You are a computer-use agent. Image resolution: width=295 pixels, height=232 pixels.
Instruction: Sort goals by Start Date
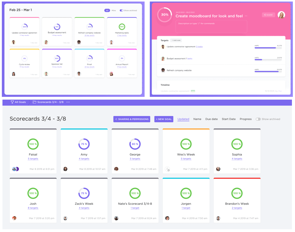pos(229,119)
